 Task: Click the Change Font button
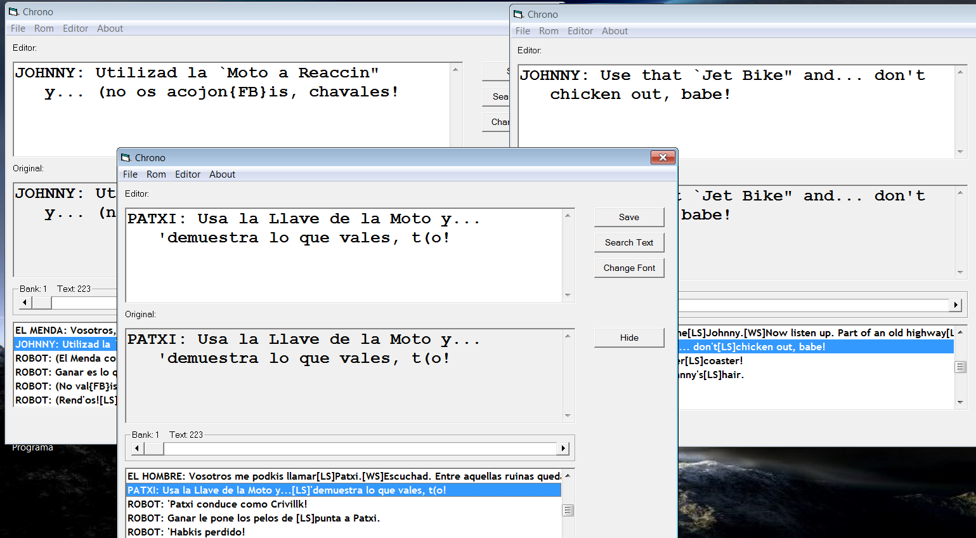[628, 268]
